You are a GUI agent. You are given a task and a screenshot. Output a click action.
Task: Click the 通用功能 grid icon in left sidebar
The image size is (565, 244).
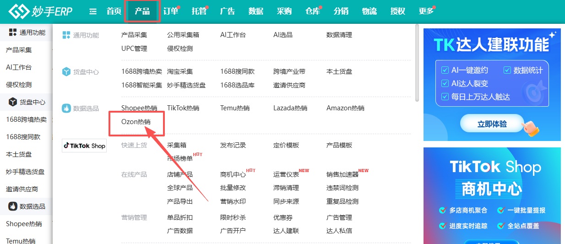click(x=13, y=33)
